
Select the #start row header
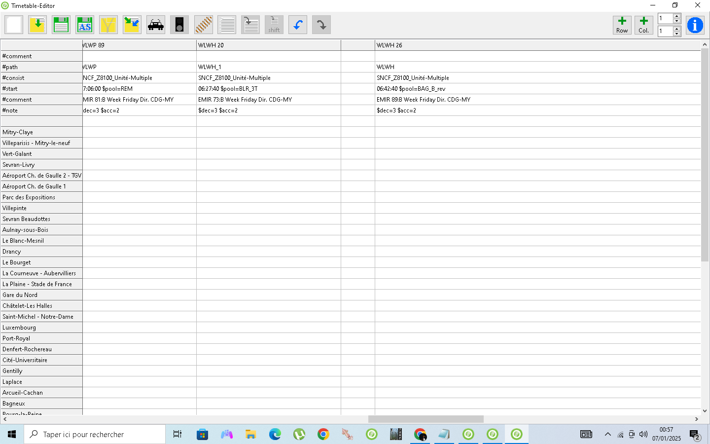41,88
